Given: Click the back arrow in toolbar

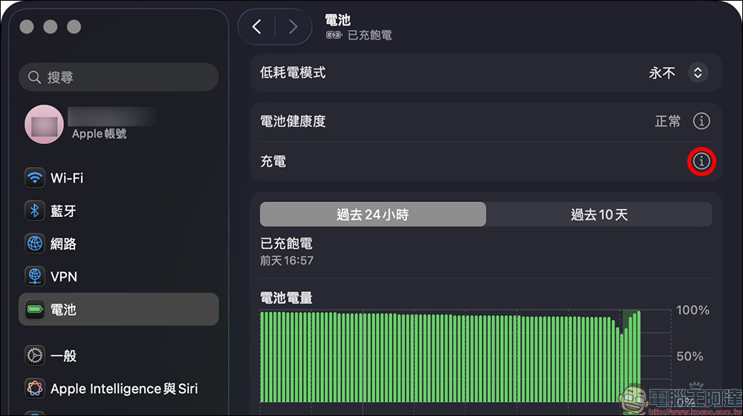Looking at the screenshot, I should tap(257, 27).
